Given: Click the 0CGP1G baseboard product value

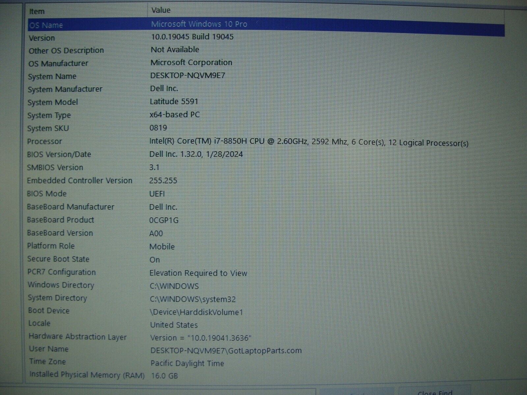Looking at the screenshot, I should (164, 220).
